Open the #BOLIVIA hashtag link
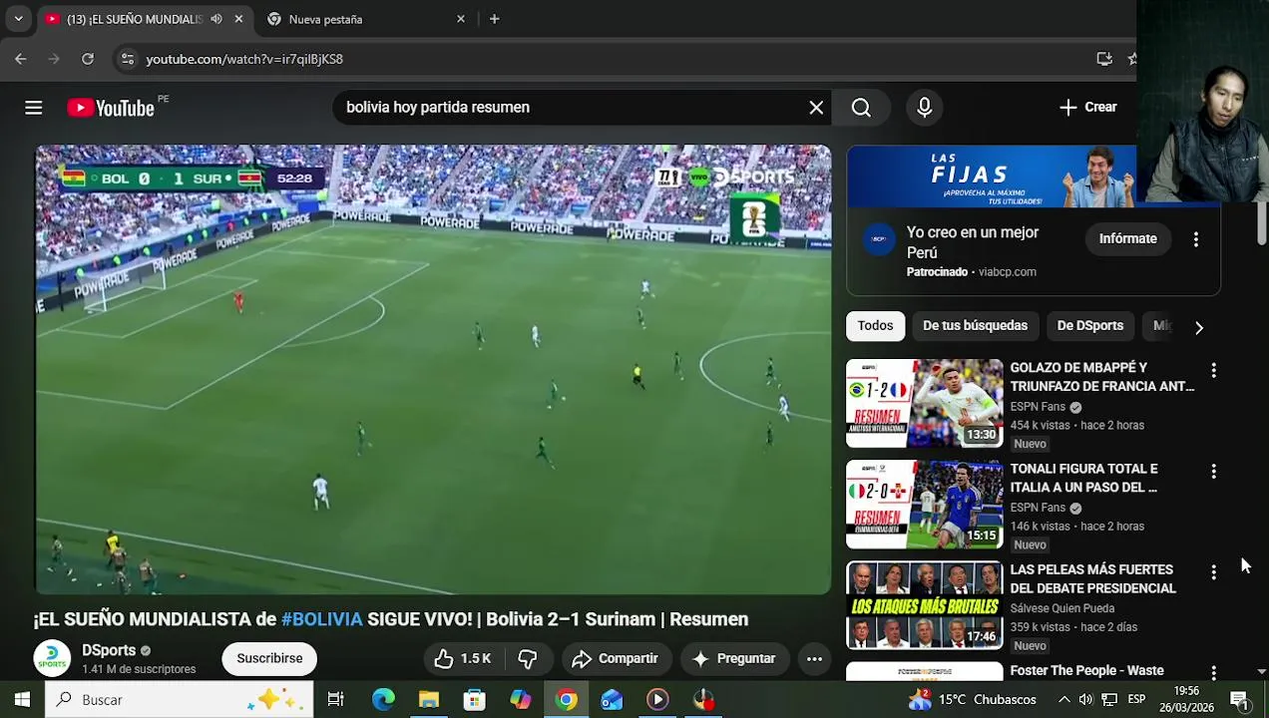Image resolution: width=1269 pixels, height=718 pixels. point(321,619)
